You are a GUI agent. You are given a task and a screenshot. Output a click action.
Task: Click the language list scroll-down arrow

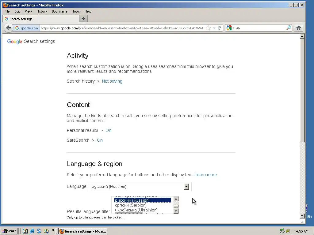(176, 211)
